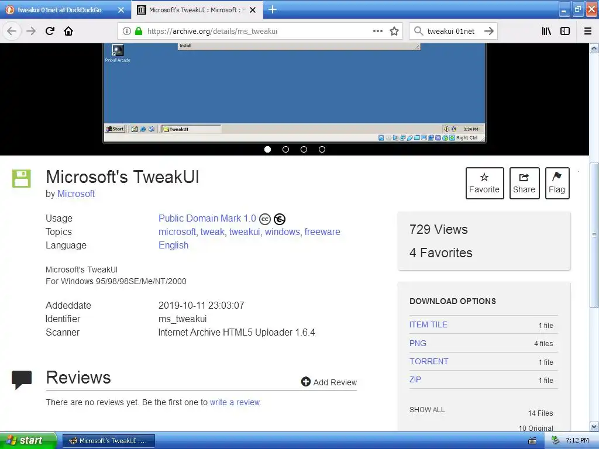Open the tweakui topic link
The image size is (599, 449).
click(245, 232)
